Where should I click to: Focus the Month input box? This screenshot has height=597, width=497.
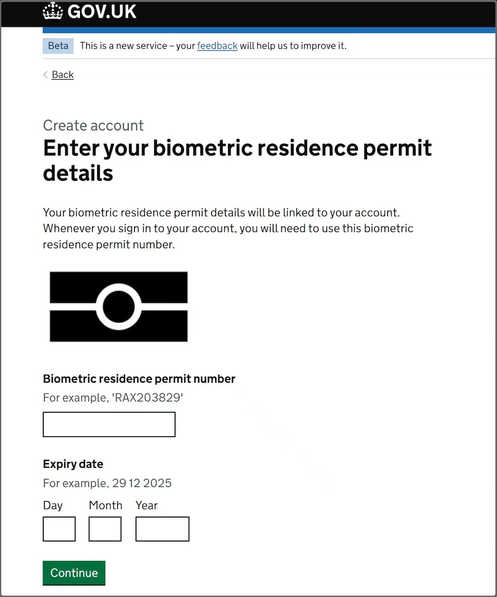(x=105, y=529)
